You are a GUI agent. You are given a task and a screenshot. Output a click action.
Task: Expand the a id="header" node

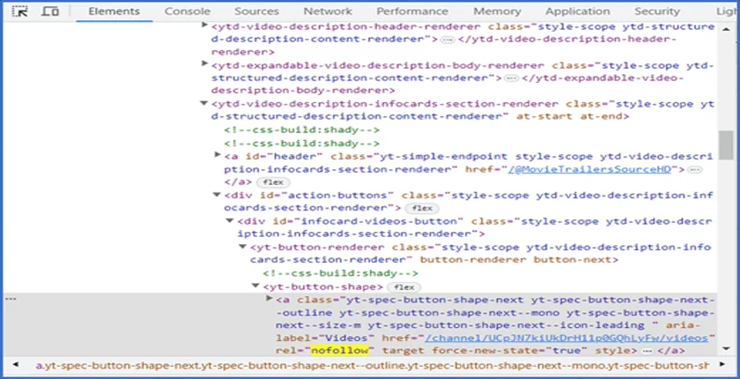[x=218, y=154]
